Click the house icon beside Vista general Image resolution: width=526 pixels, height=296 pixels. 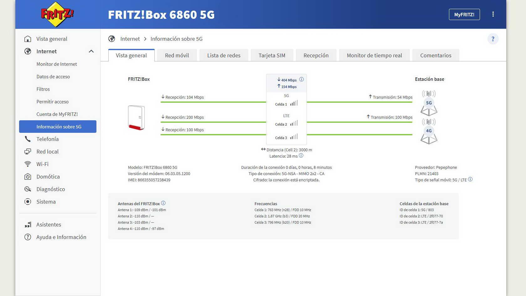click(x=28, y=39)
